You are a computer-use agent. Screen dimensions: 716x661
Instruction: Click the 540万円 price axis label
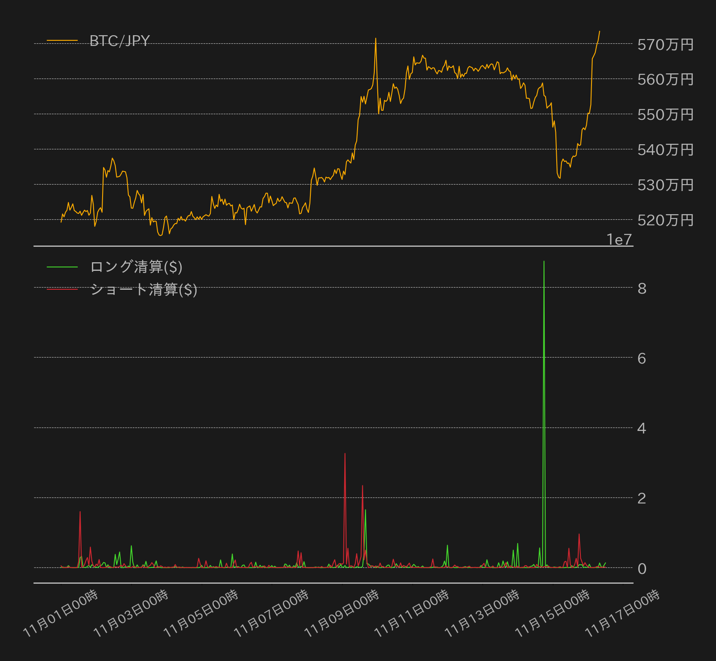point(665,150)
